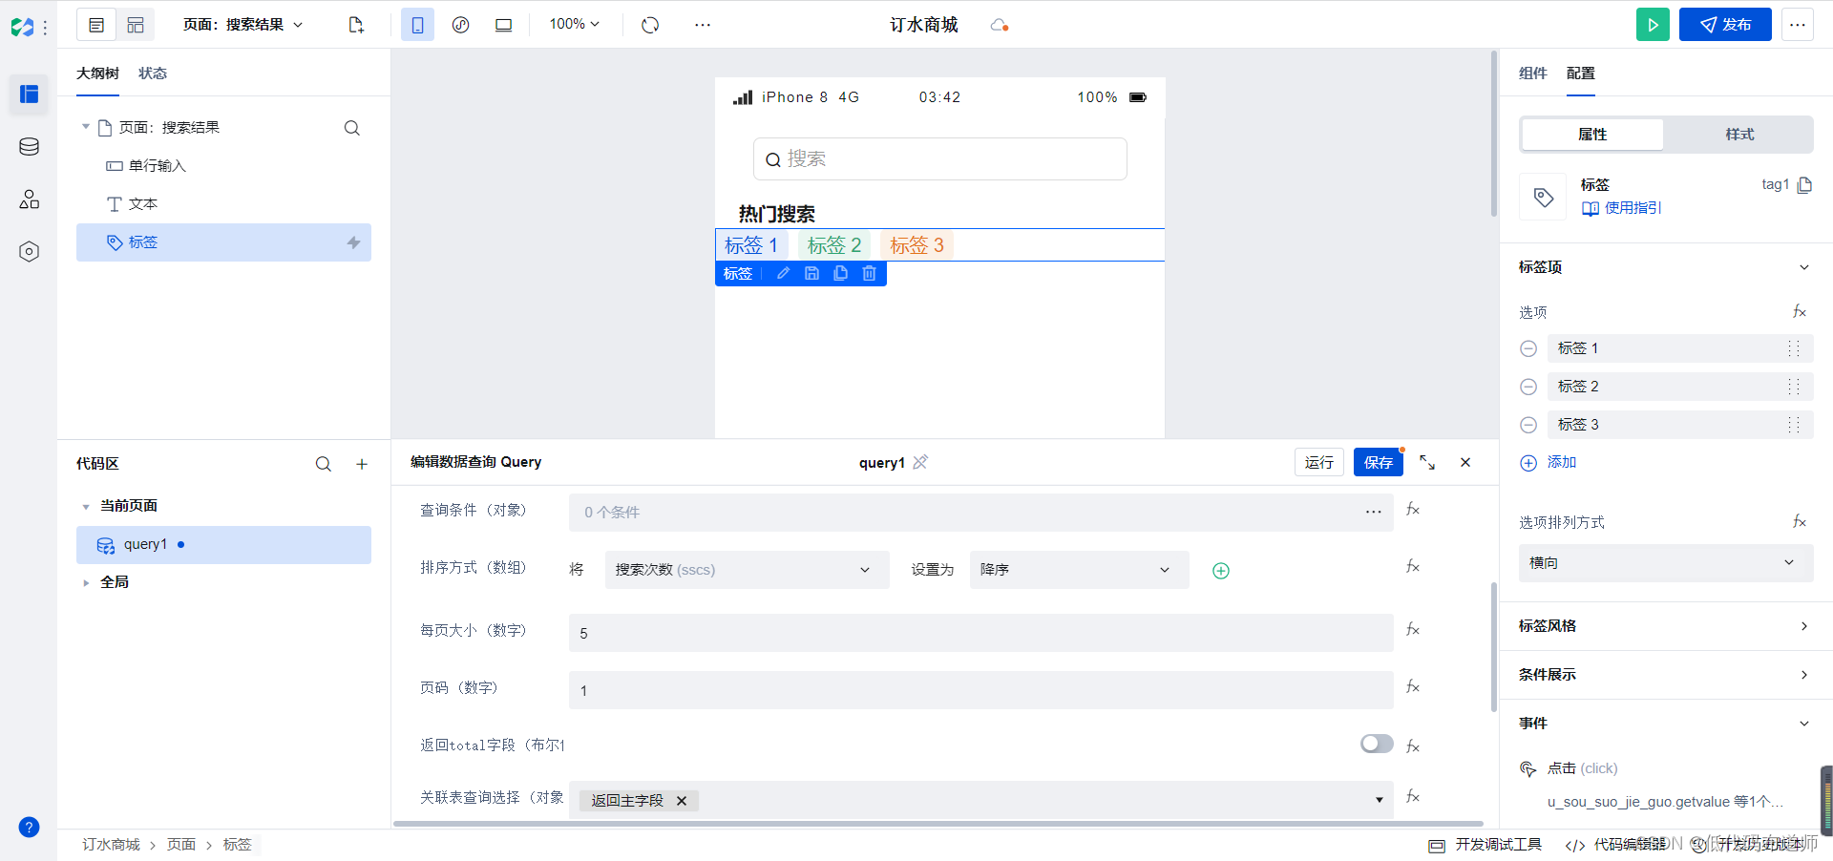Image resolution: width=1833 pixels, height=861 pixels.
Task: Rename query1 with the pencil icon
Action: [920, 462]
